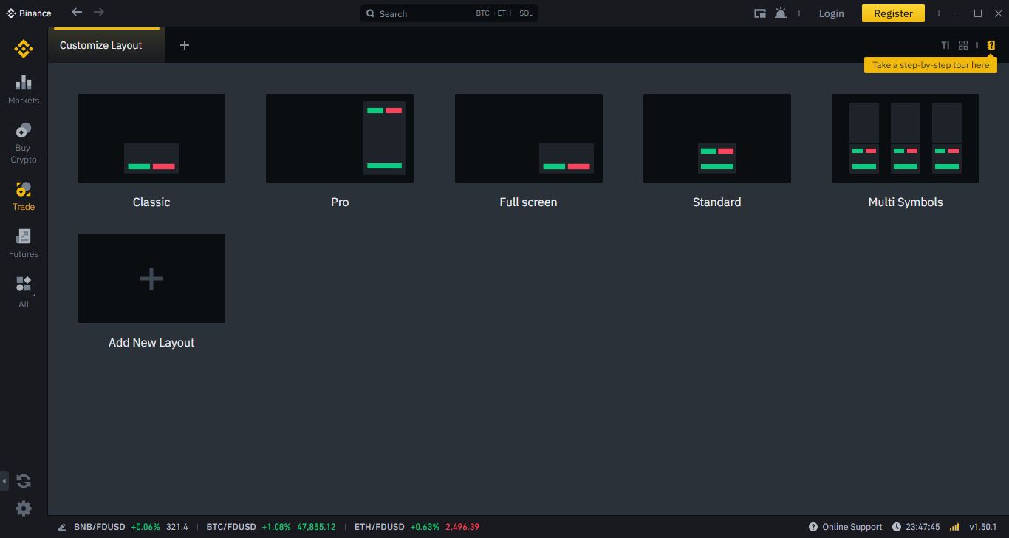Image resolution: width=1009 pixels, height=538 pixels.
Task: Click the version number v1.50.1
Action: tap(983, 527)
